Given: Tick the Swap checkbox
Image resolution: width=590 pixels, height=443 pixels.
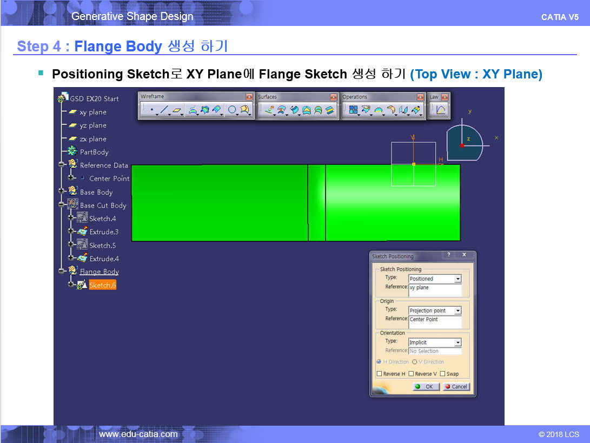Looking at the screenshot, I should pyautogui.click(x=443, y=374).
